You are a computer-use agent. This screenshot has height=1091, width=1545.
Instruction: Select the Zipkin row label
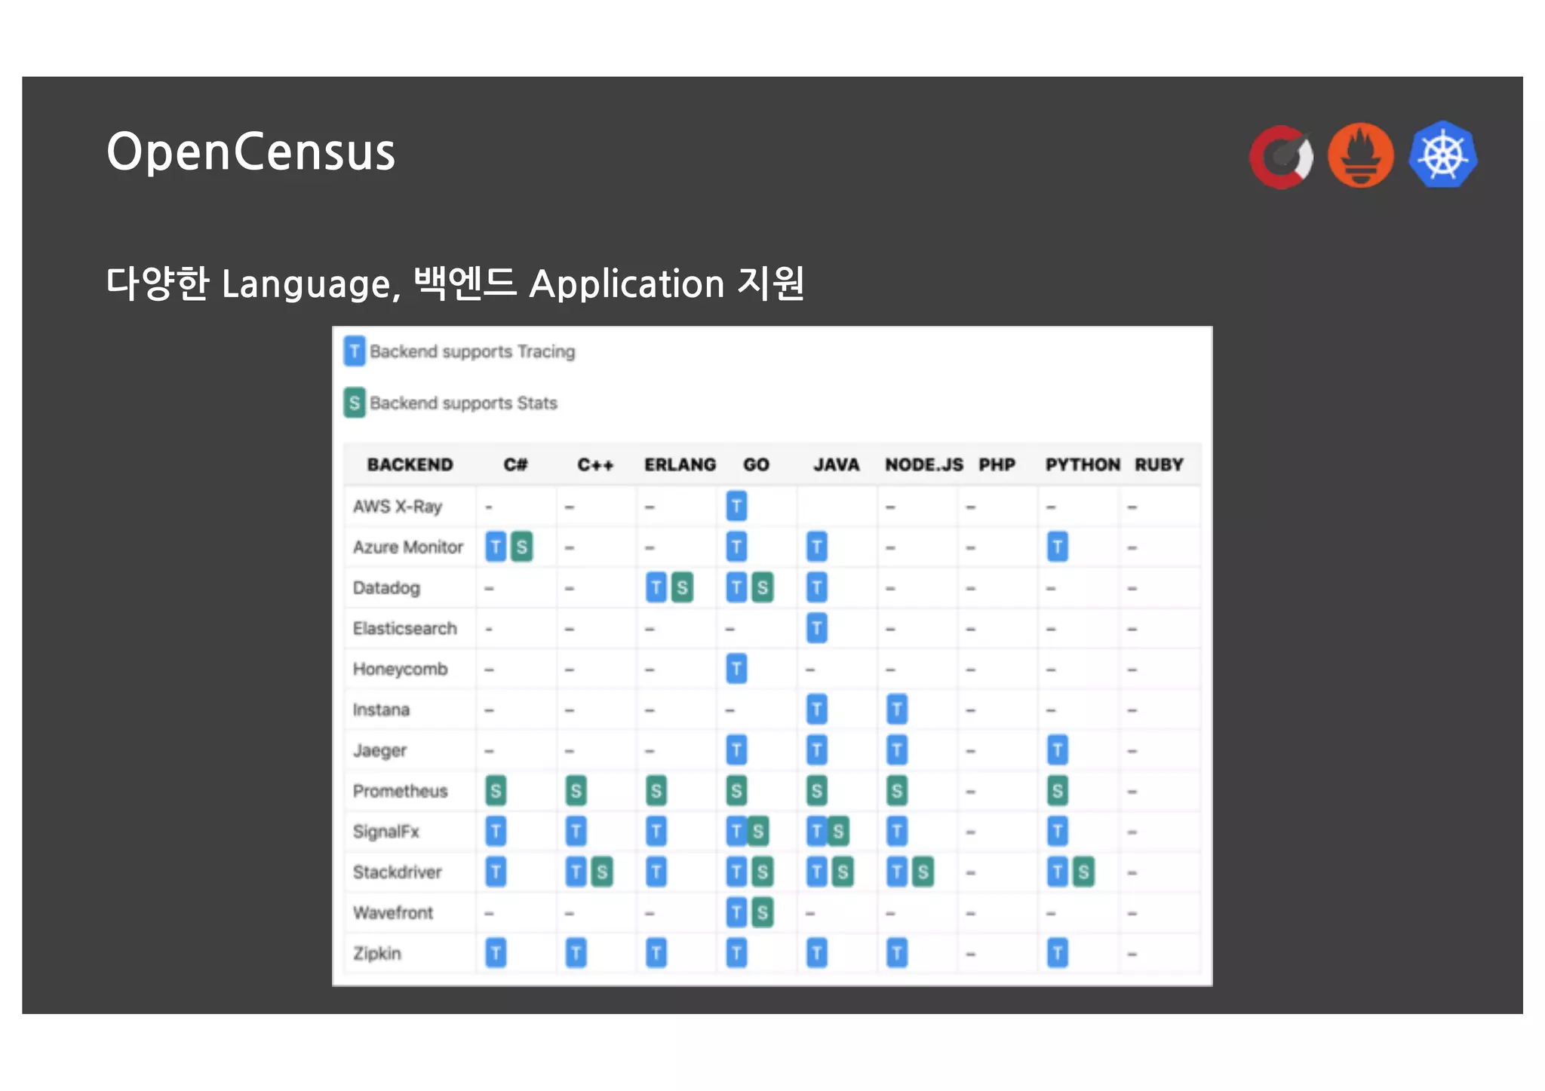pyautogui.click(x=376, y=955)
